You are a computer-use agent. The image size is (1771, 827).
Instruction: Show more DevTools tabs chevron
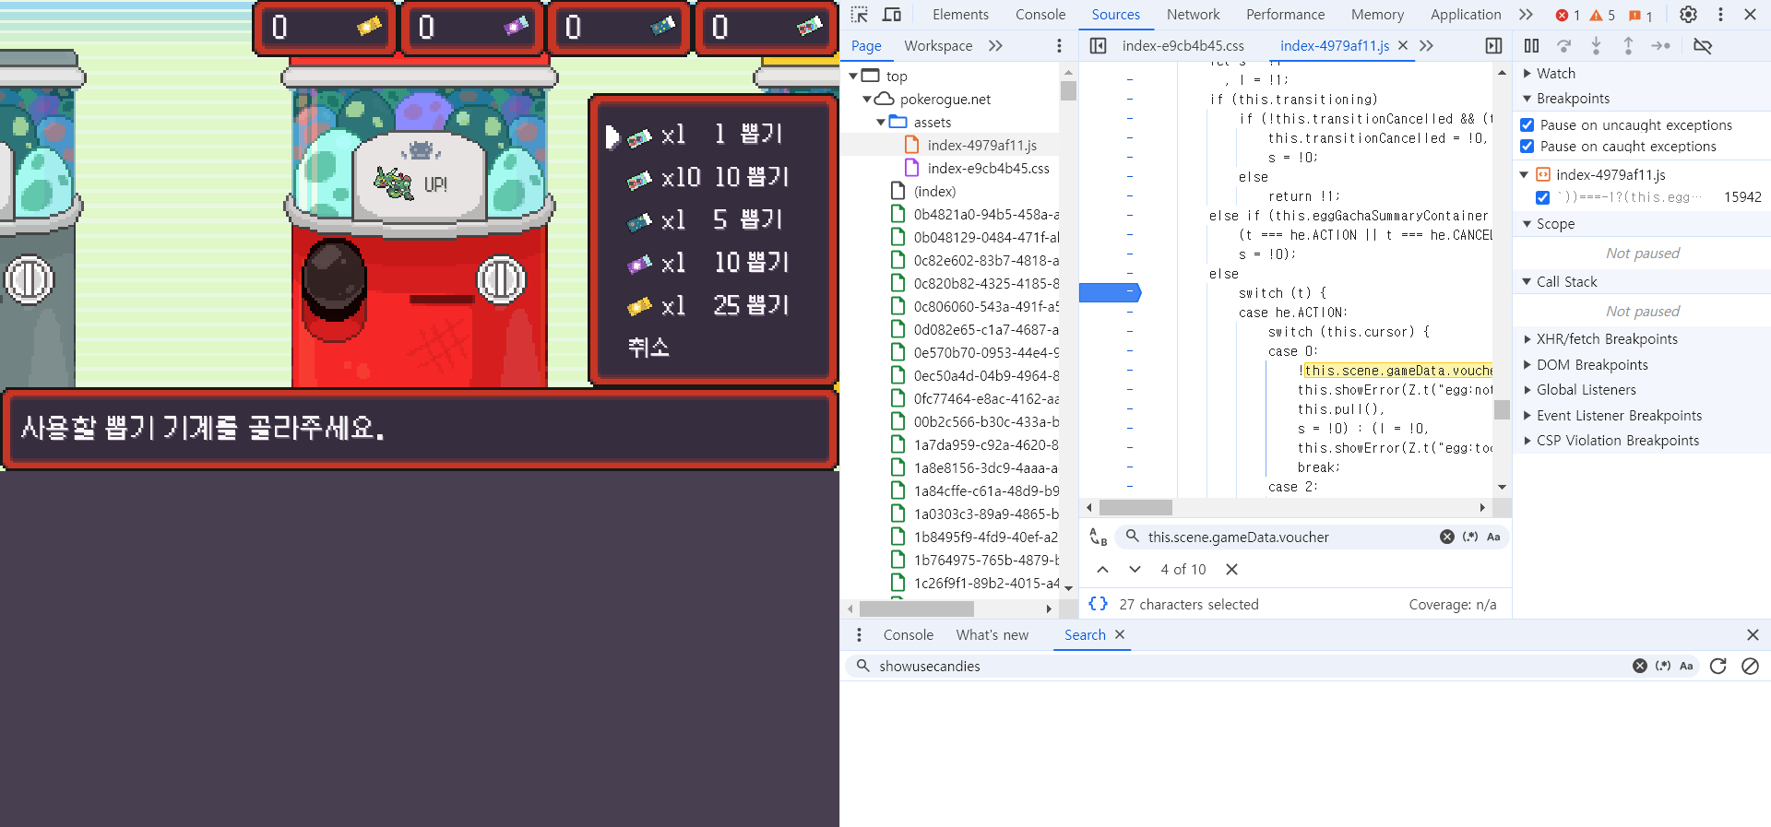(1526, 15)
